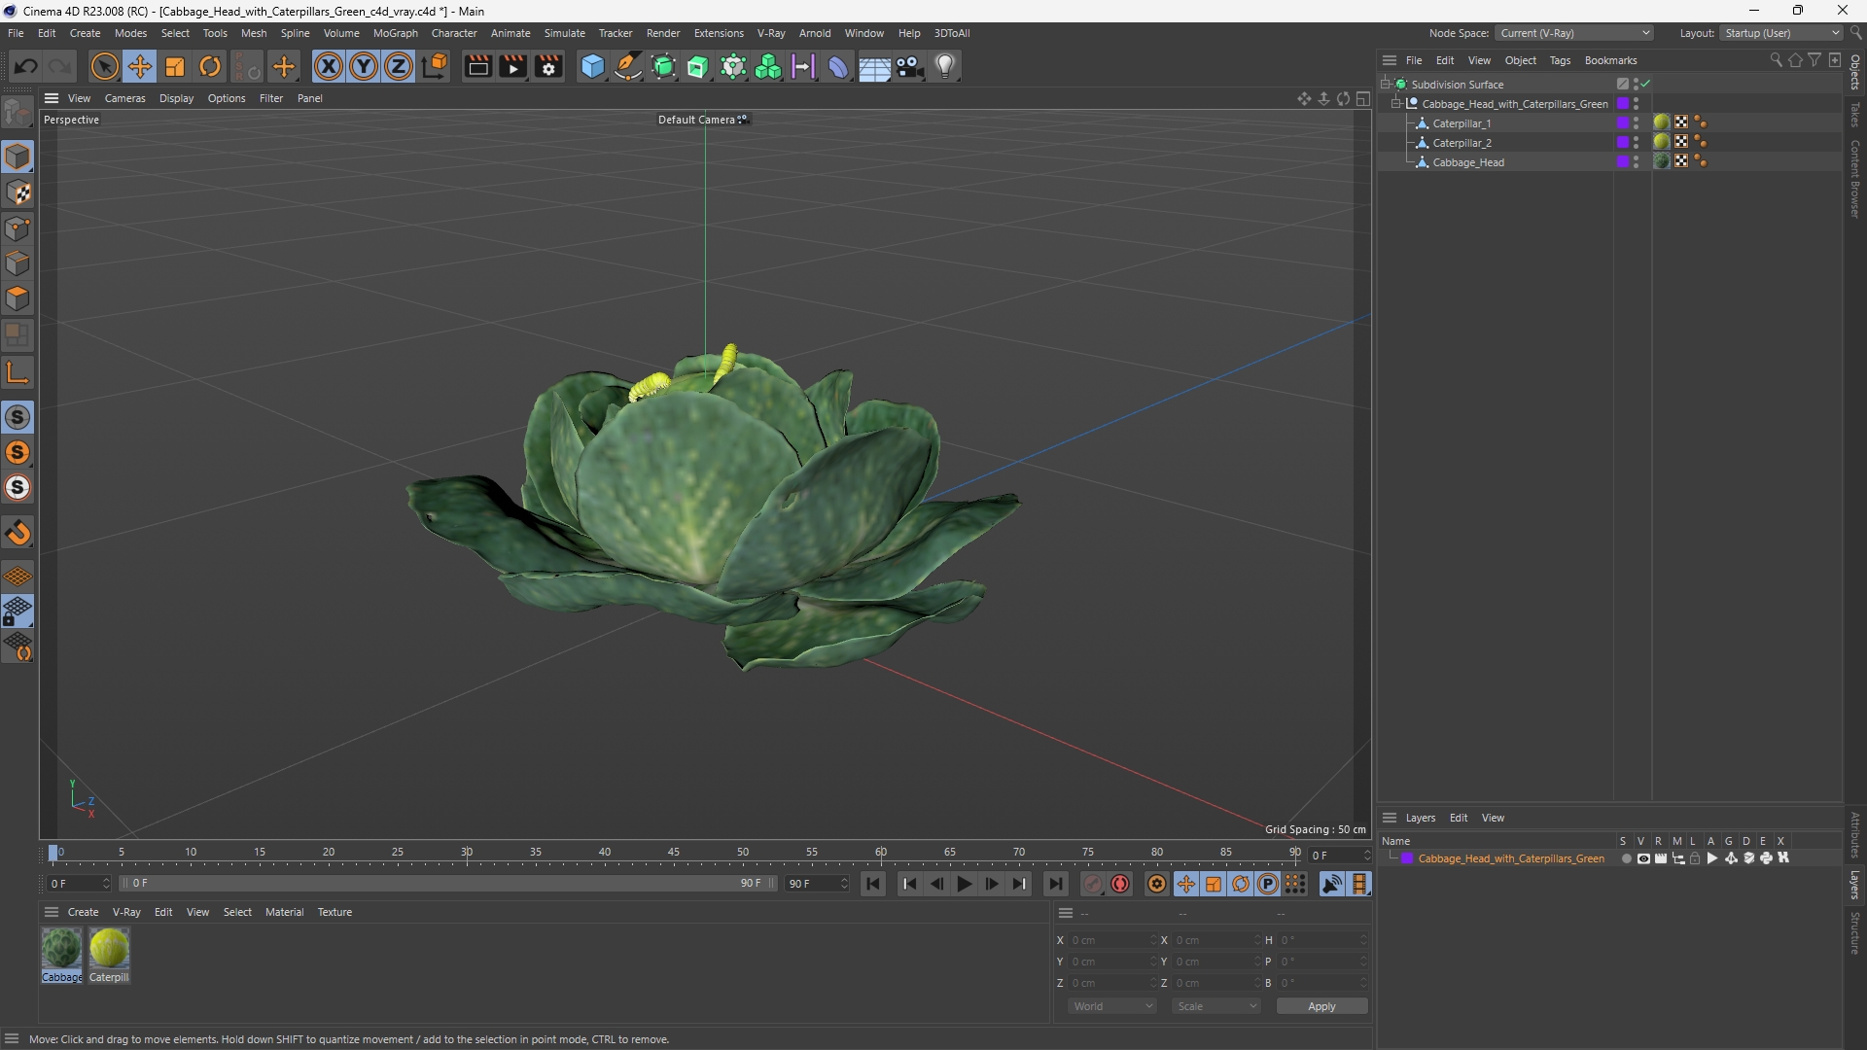The height and width of the screenshot is (1050, 1867).
Task: Add a Light object icon
Action: (x=945, y=66)
